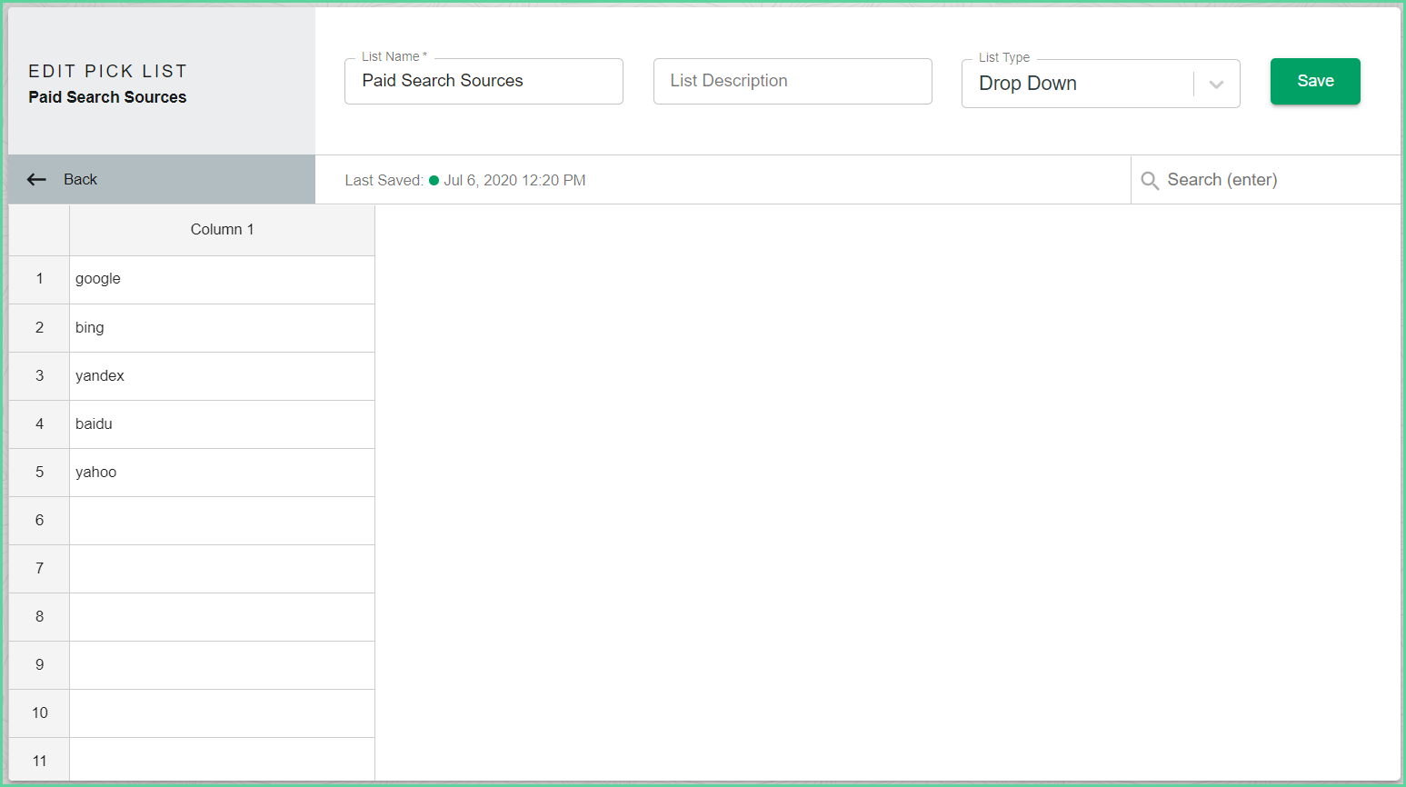The height and width of the screenshot is (787, 1406).
Task: Select the baidu cell
Action: pyautogui.click(x=222, y=424)
